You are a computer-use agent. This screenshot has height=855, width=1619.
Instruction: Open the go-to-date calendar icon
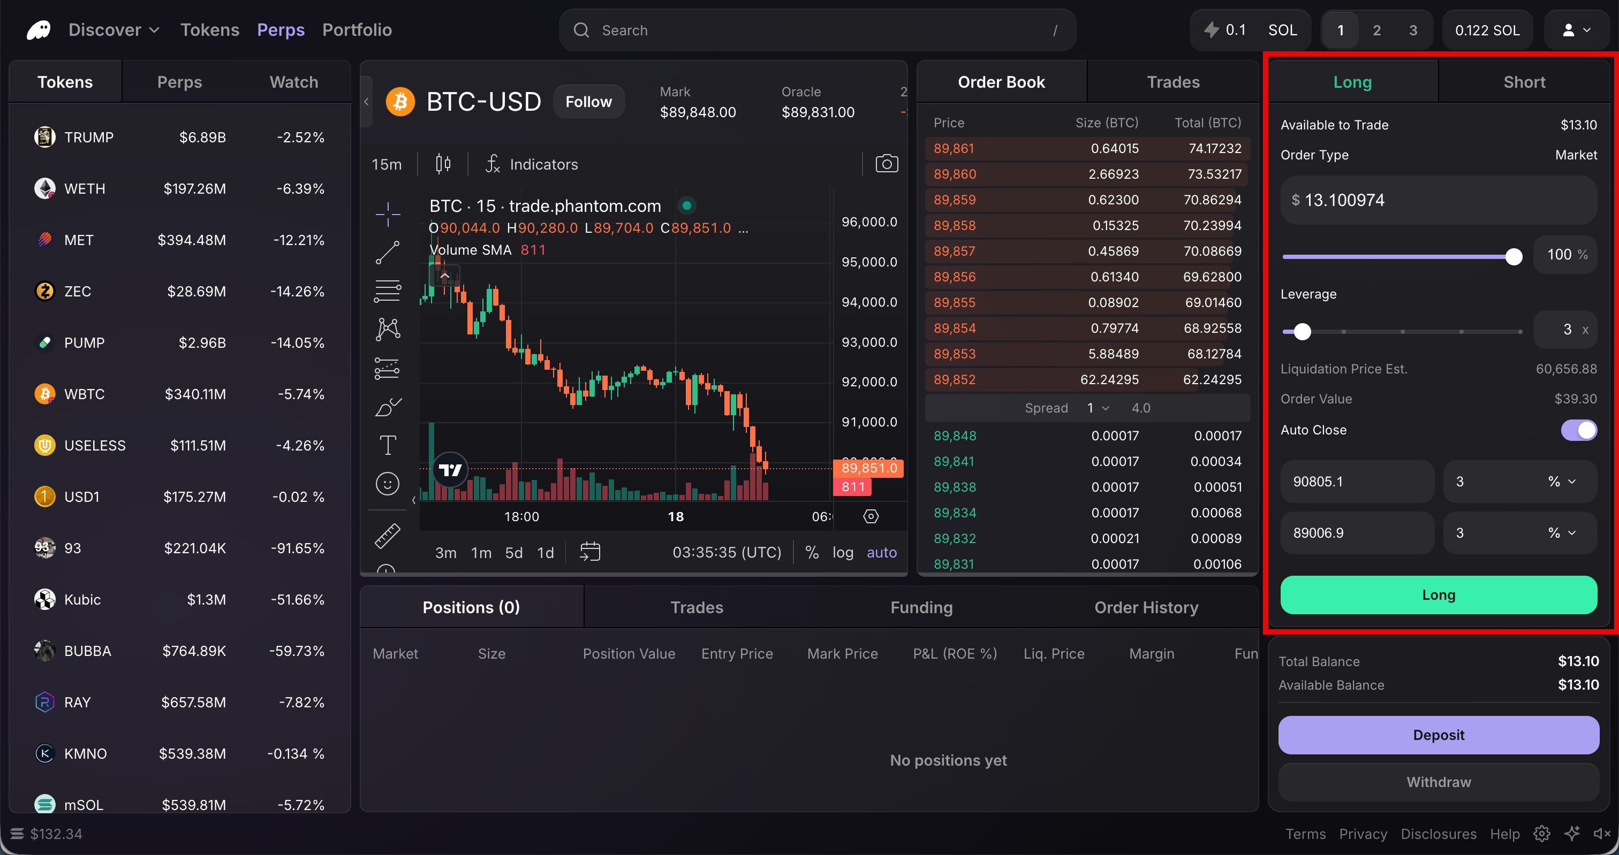pyautogui.click(x=589, y=552)
